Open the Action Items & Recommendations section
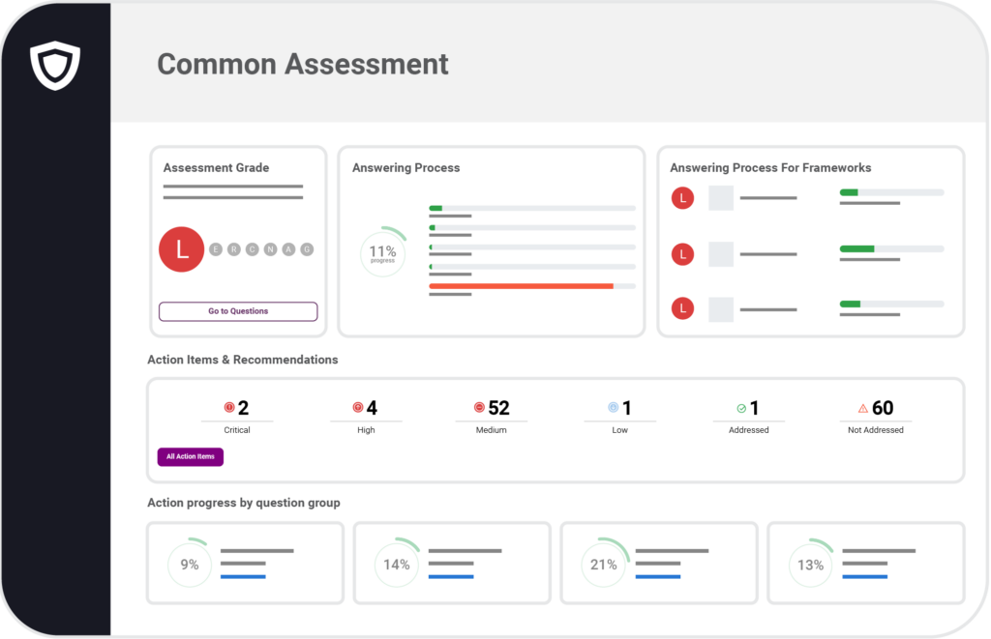The width and height of the screenshot is (991, 639). pyautogui.click(x=241, y=360)
